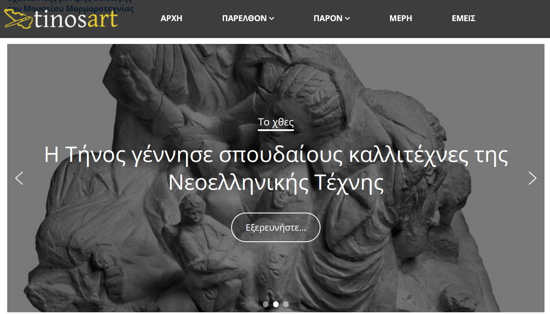
Task: Select the first carousel dot indicator
Action: tap(265, 304)
